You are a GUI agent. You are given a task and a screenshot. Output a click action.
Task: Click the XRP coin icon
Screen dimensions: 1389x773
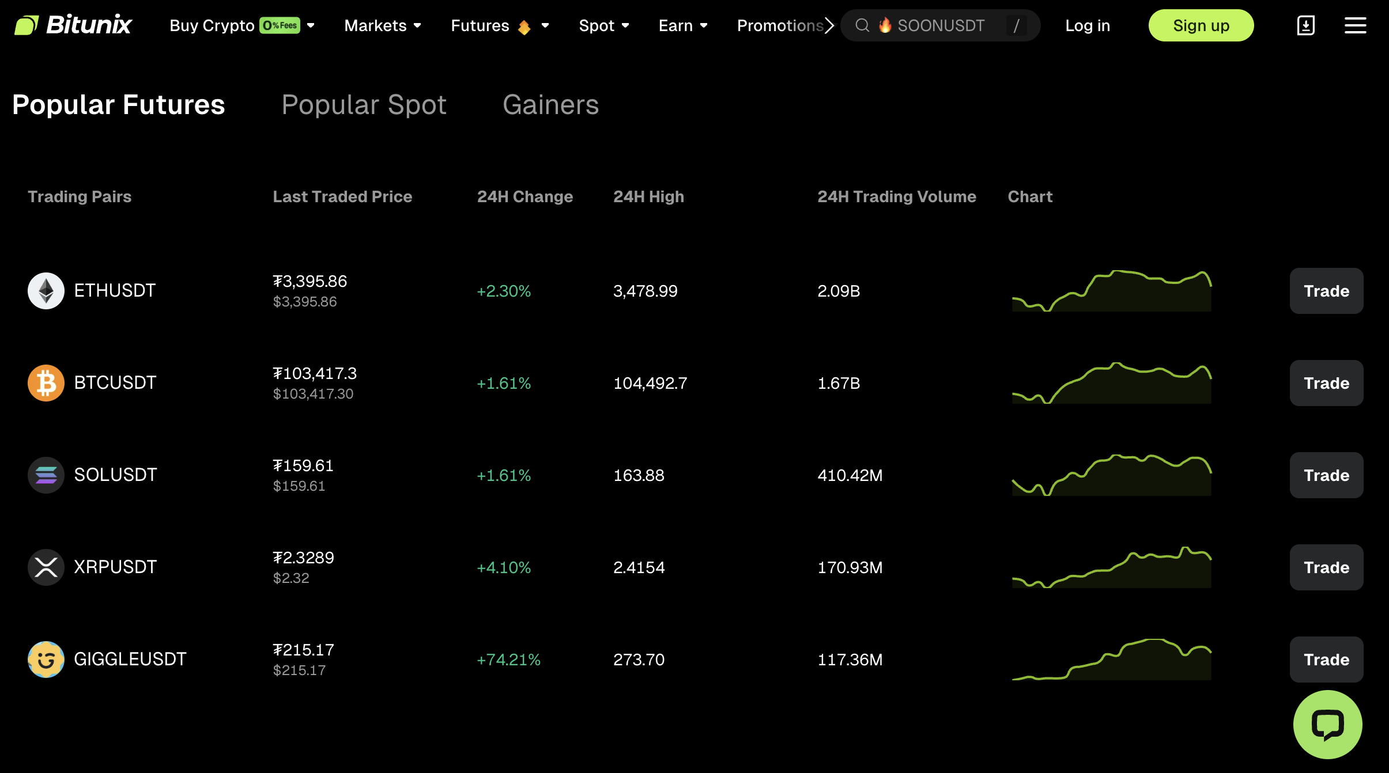[x=46, y=567]
